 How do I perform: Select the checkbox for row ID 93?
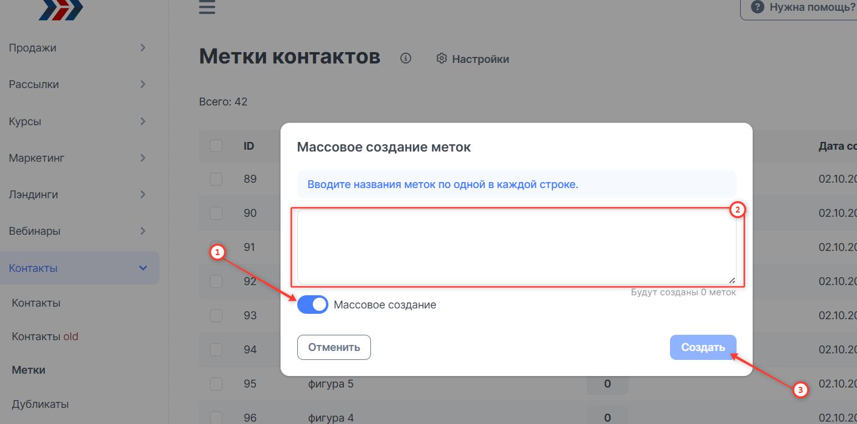[216, 315]
